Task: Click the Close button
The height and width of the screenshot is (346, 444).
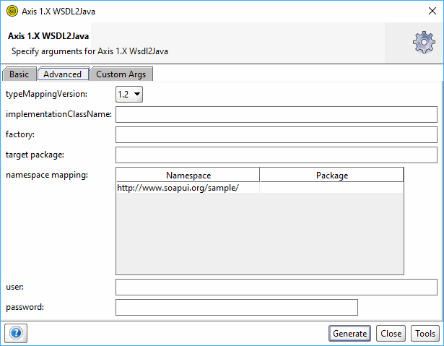Action: 391,334
